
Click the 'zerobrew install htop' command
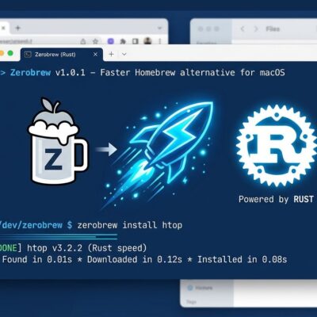click(x=130, y=225)
